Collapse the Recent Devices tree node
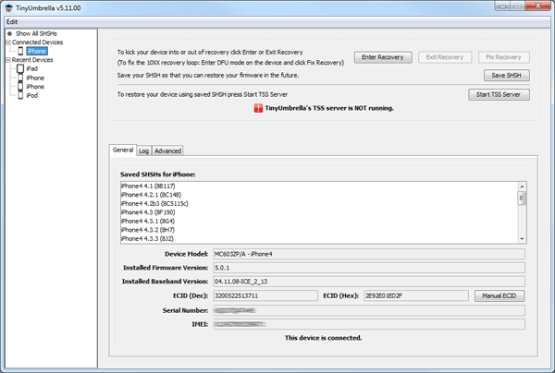Screen dimensions: 555x373 [7, 60]
